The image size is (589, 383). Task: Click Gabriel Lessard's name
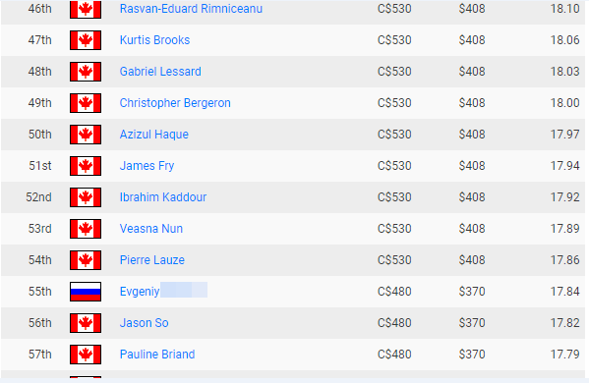[x=160, y=72]
